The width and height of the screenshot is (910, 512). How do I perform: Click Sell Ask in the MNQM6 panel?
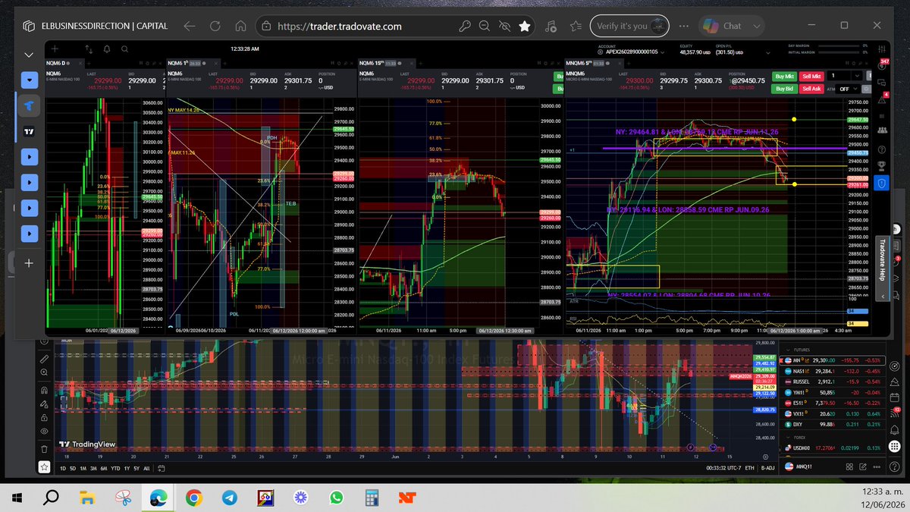pyautogui.click(x=811, y=89)
